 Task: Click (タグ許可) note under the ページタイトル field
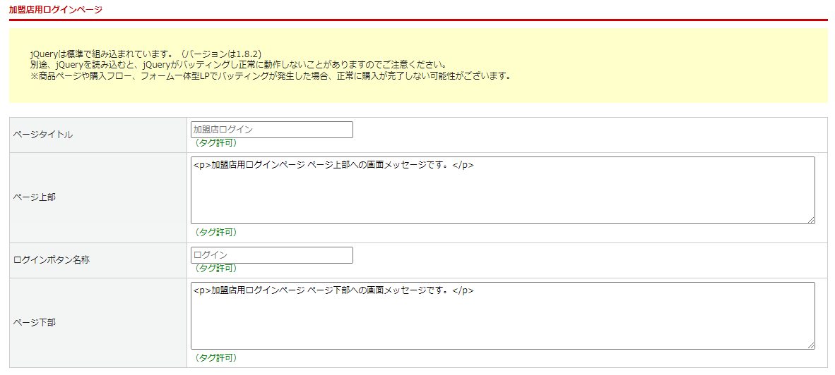click(215, 143)
